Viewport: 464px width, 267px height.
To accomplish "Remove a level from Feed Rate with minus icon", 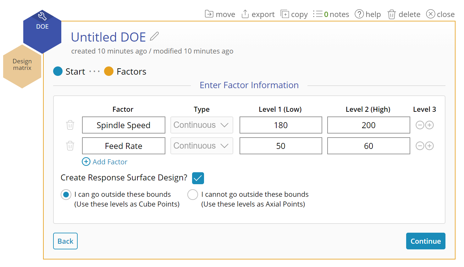I will point(420,146).
